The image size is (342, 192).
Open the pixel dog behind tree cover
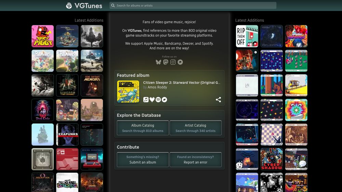(x=272, y=85)
